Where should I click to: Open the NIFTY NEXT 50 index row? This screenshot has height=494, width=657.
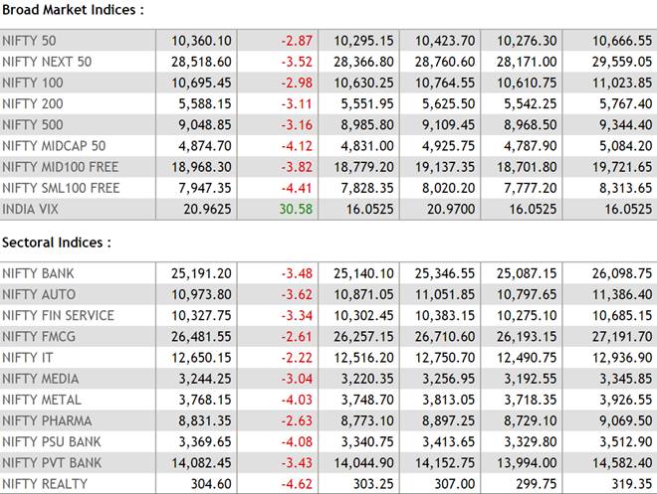46,62
